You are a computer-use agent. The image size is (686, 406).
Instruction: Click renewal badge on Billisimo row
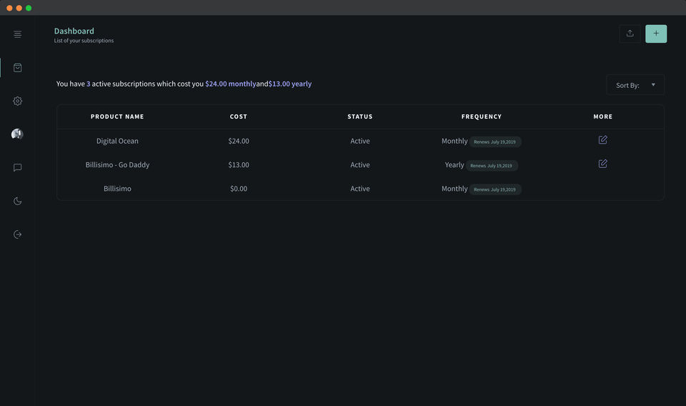[495, 189]
